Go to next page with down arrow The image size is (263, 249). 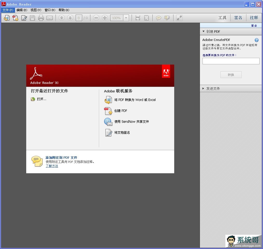[x=70, y=18]
